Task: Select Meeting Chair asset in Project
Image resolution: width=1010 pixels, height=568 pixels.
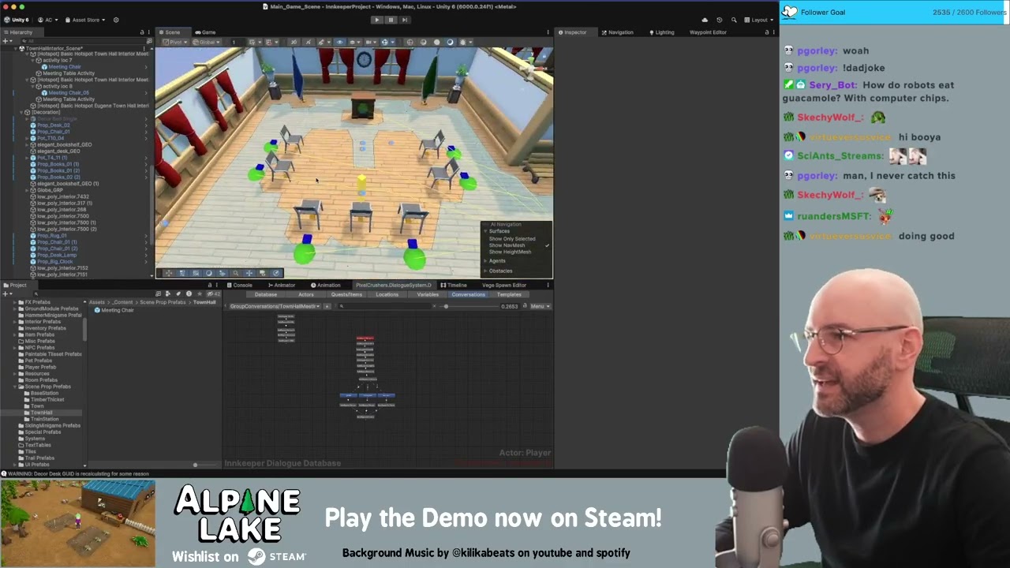Action: tap(114, 310)
